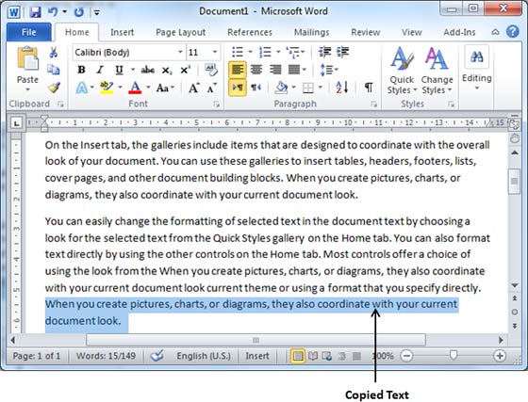The height and width of the screenshot is (402, 528).
Task: Click the Copy icon in Clipboard
Action: click(x=54, y=70)
